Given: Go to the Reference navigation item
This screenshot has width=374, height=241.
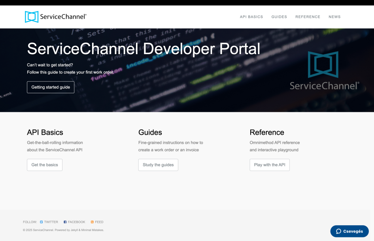Looking at the screenshot, I should (308, 17).
